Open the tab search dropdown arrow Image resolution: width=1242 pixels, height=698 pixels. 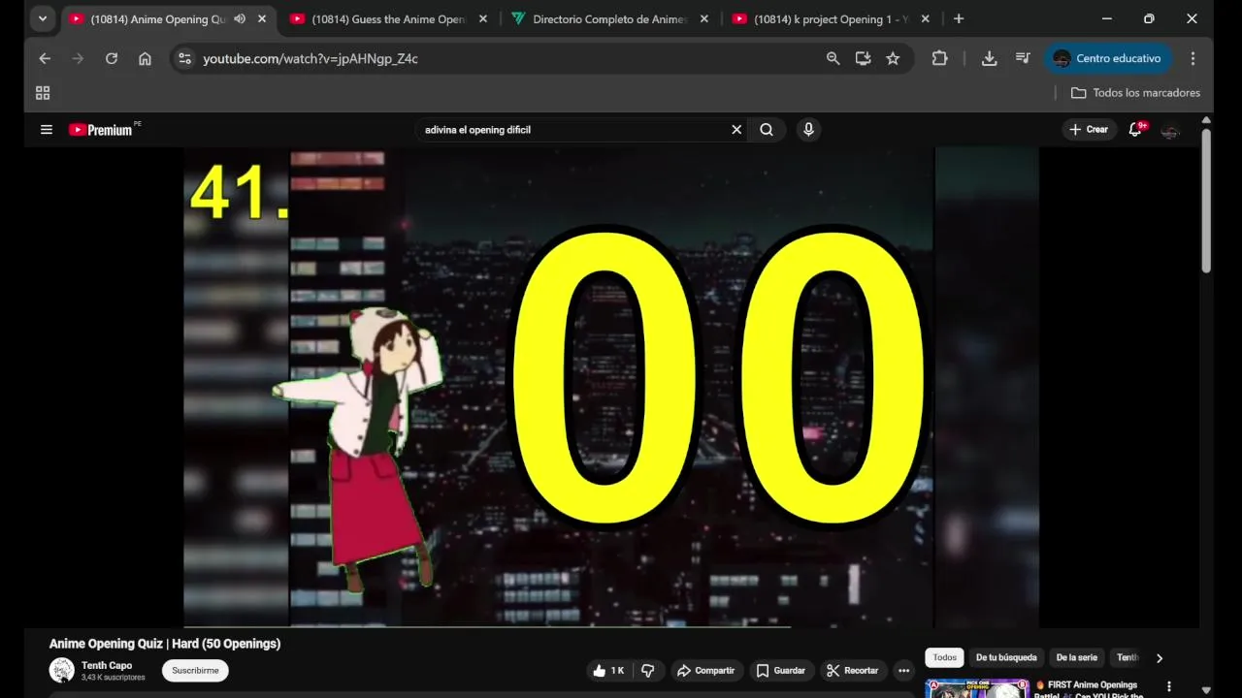pyautogui.click(x=42, y=18)
